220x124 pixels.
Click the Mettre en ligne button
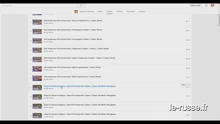(x=195, y=6)
